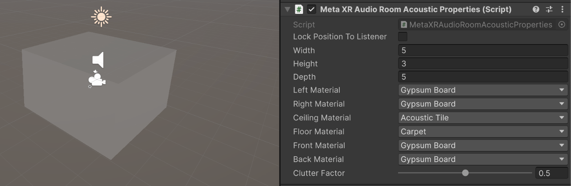
Task: Click the Clutter Factor numeric field
Action: [x=551, y=173]
